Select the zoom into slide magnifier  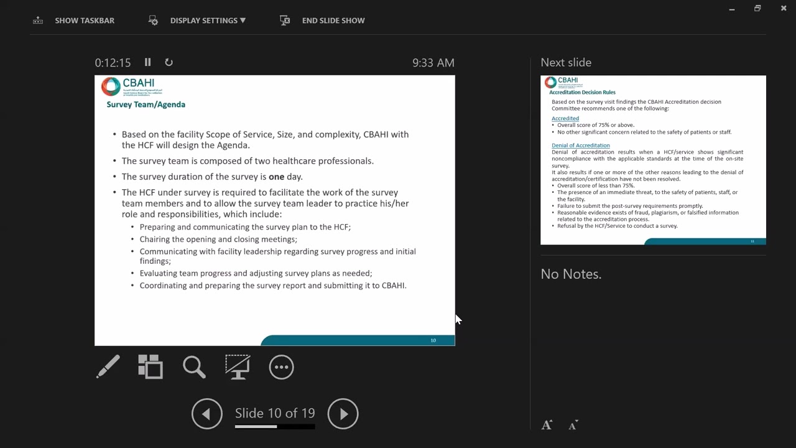pyautogui.click(x=194, y=366)
